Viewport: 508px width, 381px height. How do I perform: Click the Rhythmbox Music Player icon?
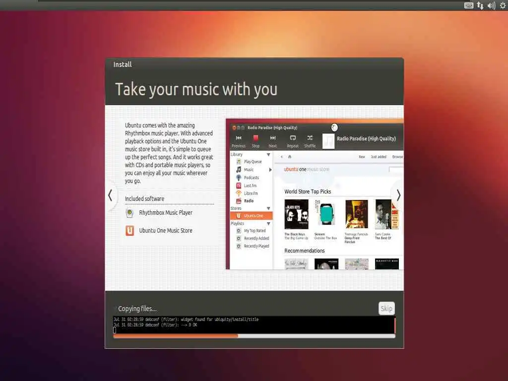click(x=129, y=213)
